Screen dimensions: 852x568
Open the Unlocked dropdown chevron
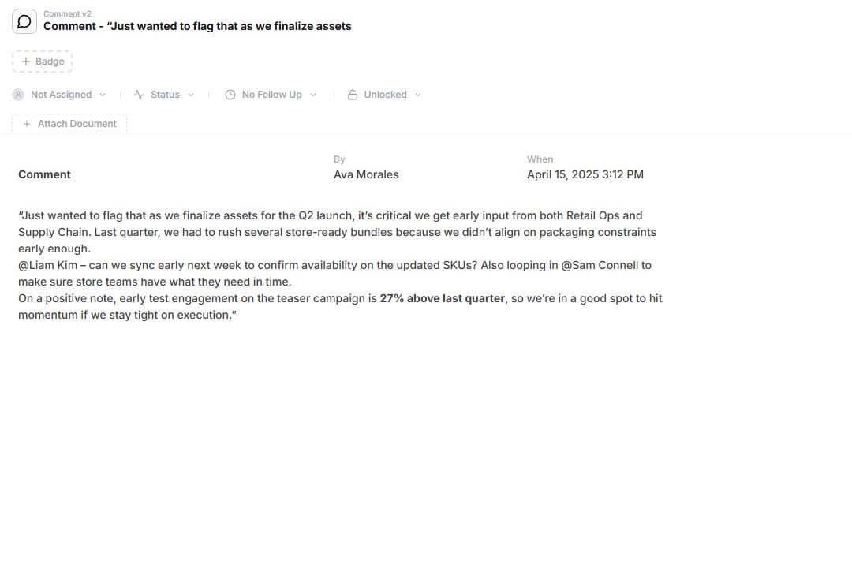418,95
